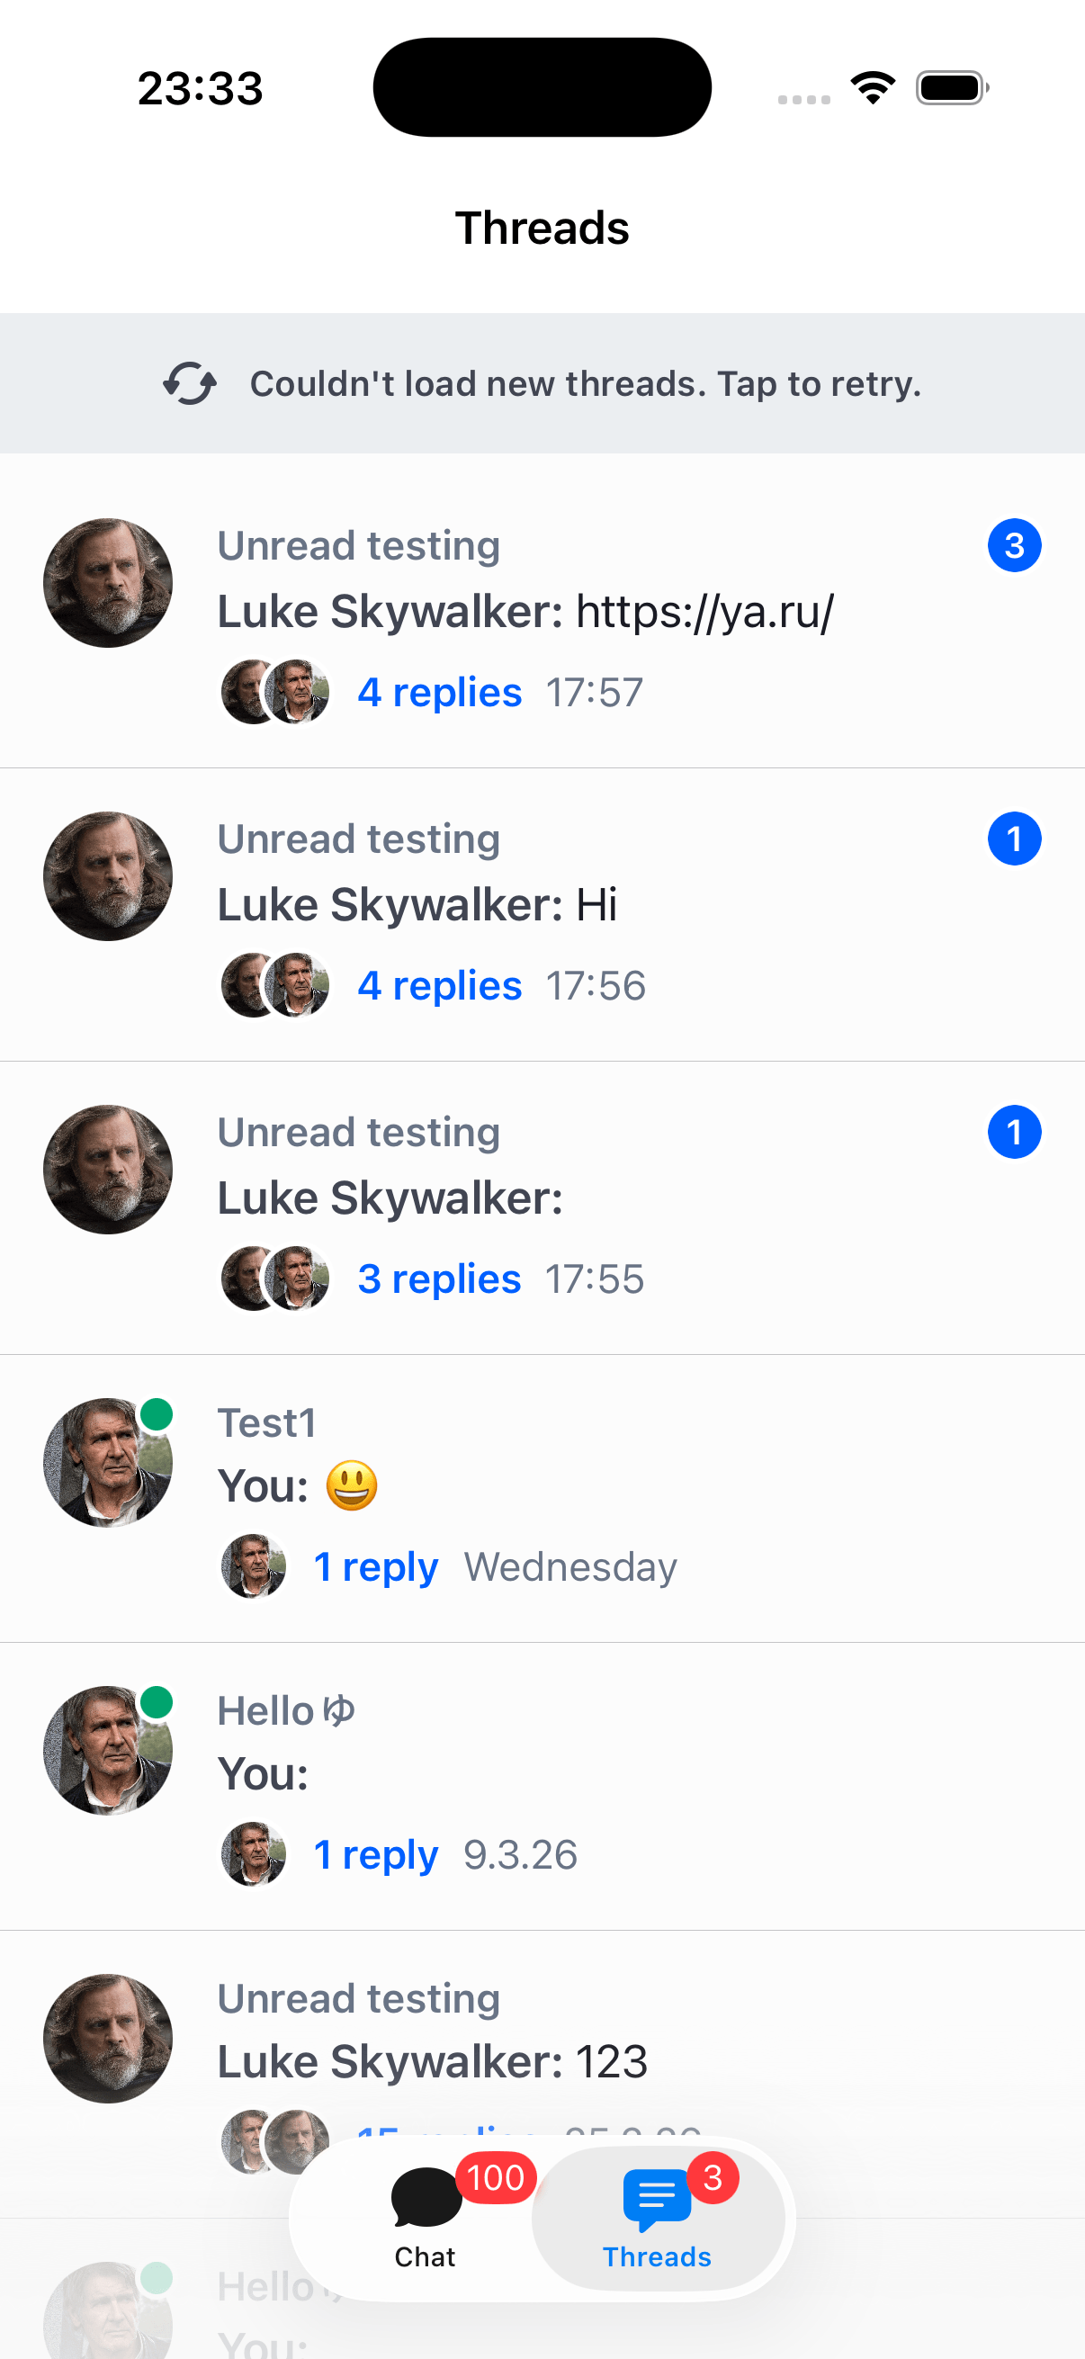Tap Luke Skywalker avatar on ya.ru thread
1085x2359 pixels.
coord(108,583)
